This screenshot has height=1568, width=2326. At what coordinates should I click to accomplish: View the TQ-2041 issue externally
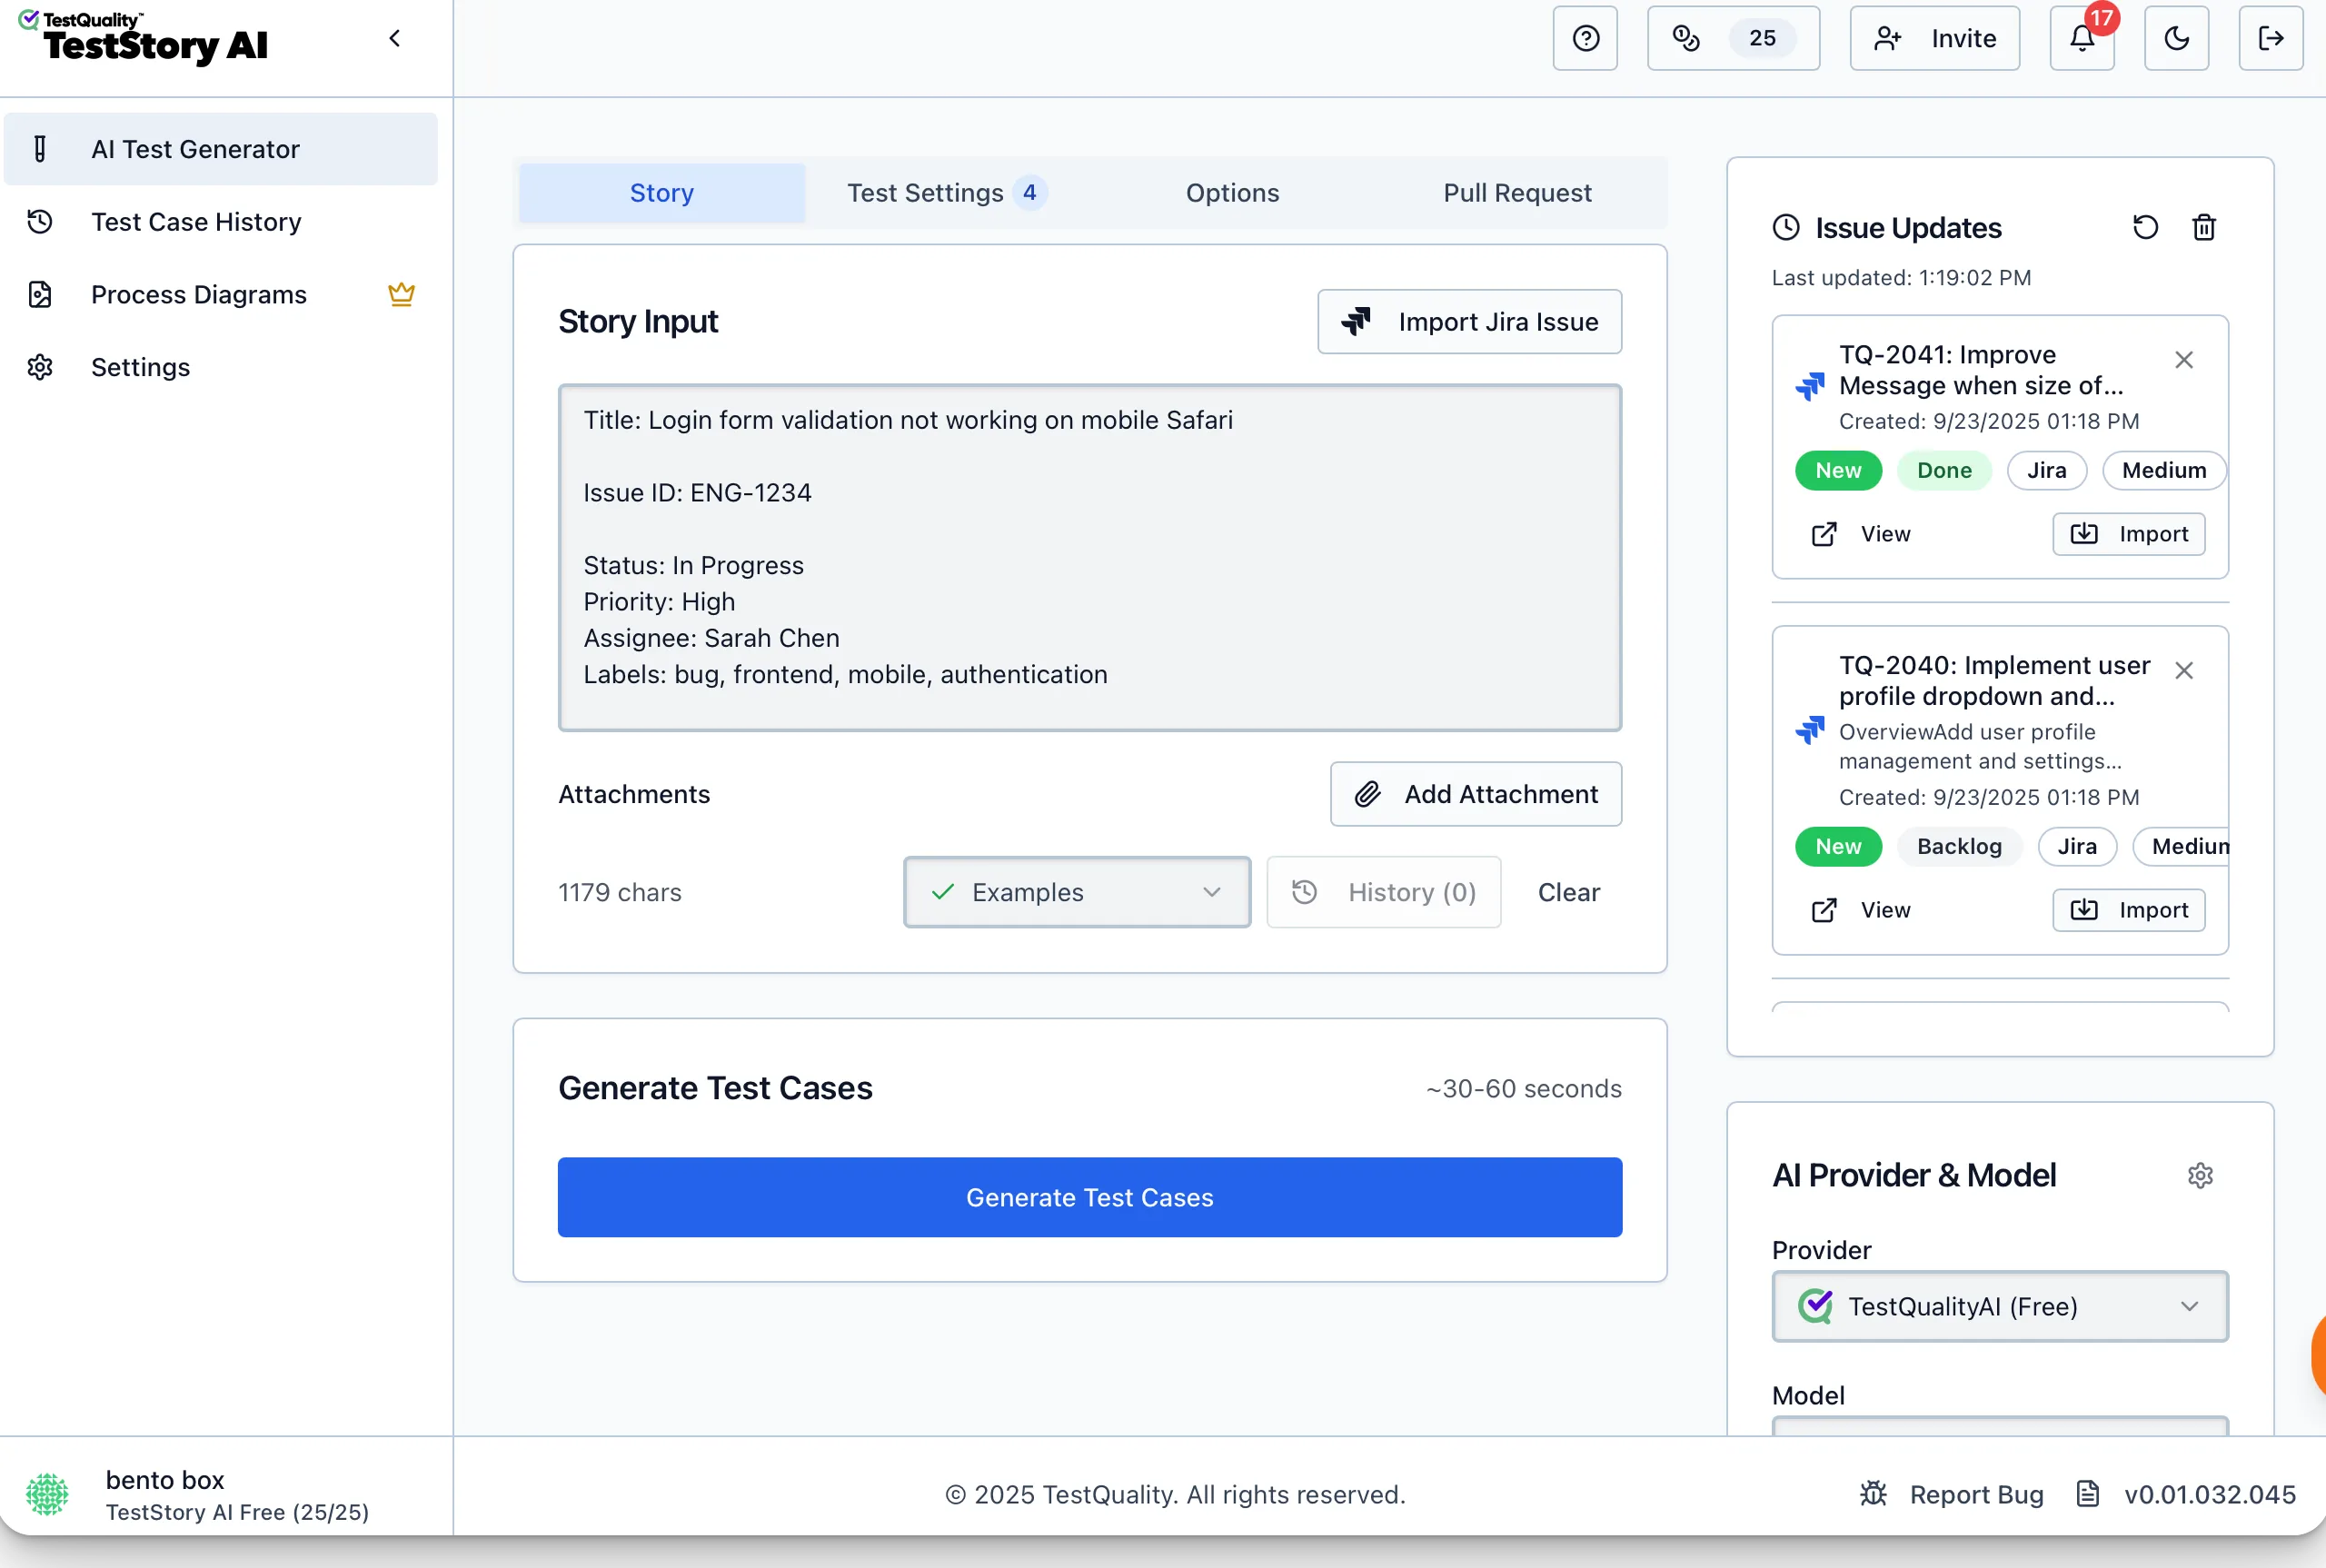1861,534
